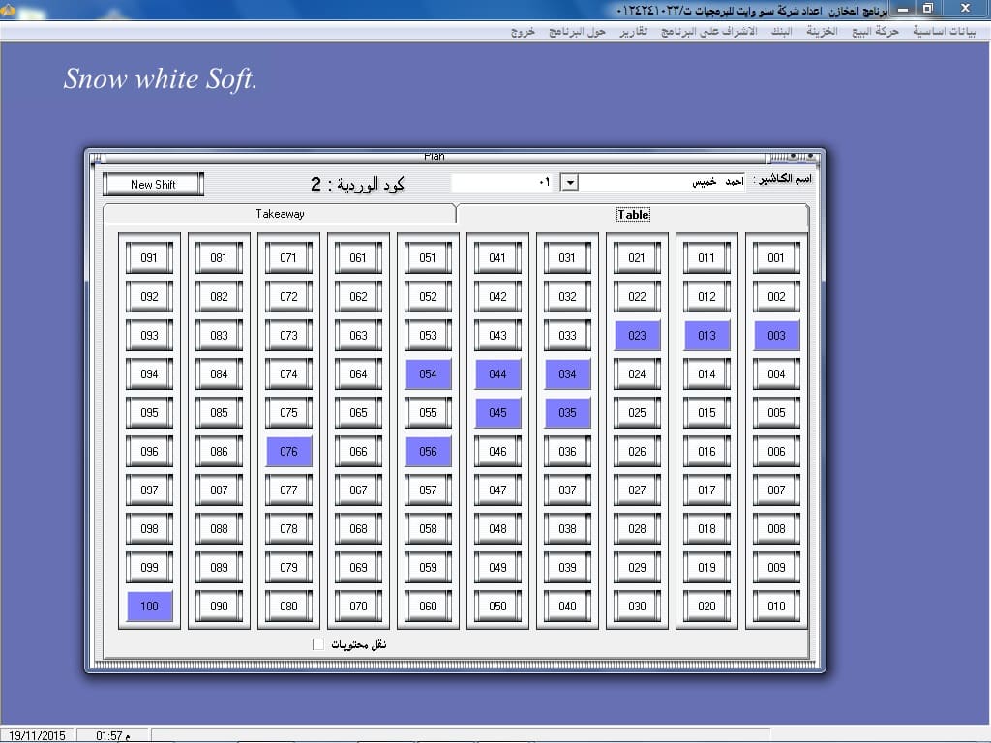Viewport: 991px width, 743px height.
Task: Click the خروج menu item
Action: (x=523, y=31)
